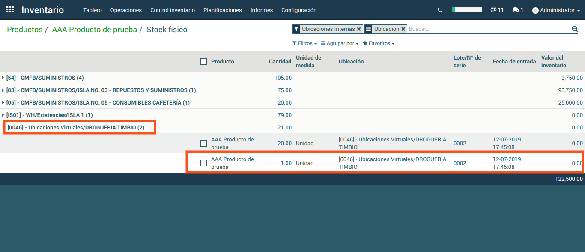Click the Buscar search input field
Screen dimensions: 585x252
488,29
